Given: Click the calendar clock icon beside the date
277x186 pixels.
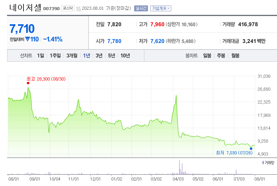Looking at the screenshot, I should 78,9.
